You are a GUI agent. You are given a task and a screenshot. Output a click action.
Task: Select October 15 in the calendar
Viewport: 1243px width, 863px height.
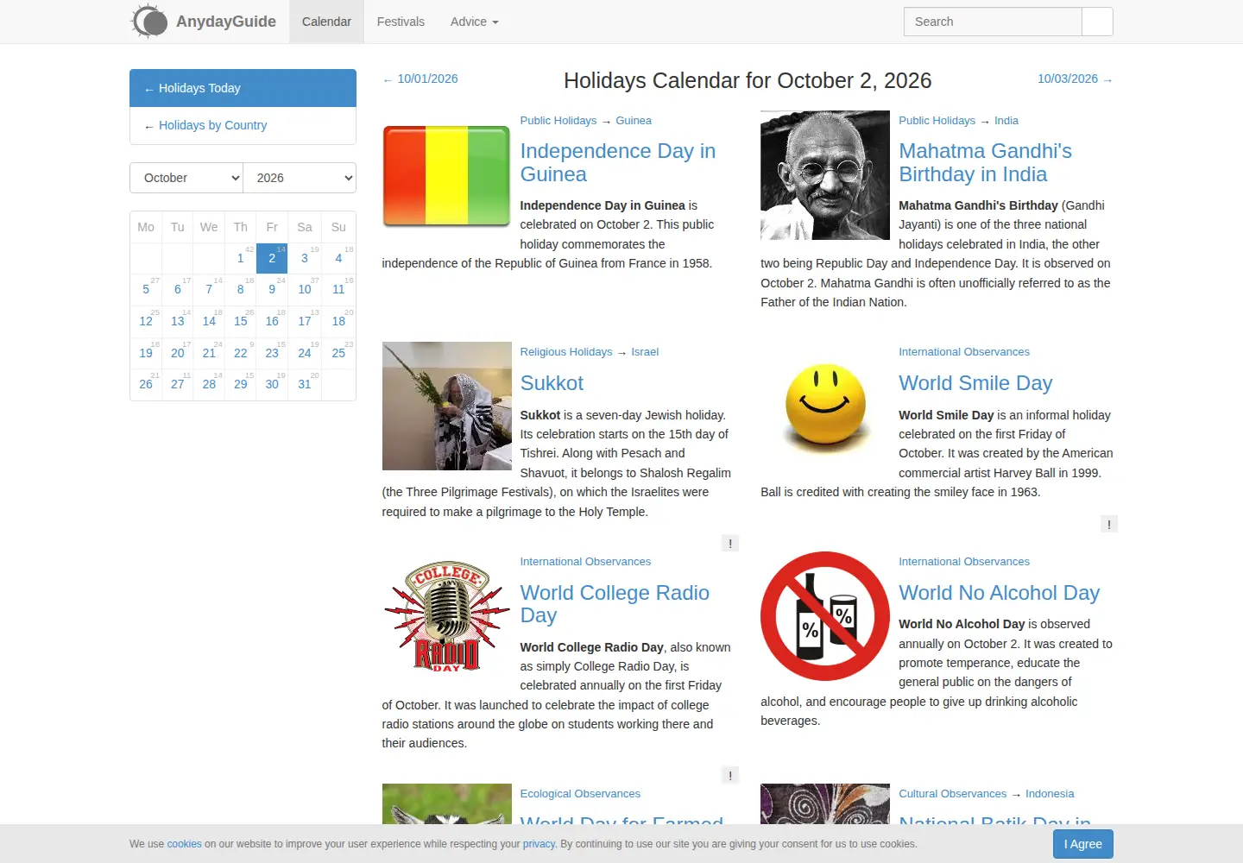pos(241,321)
